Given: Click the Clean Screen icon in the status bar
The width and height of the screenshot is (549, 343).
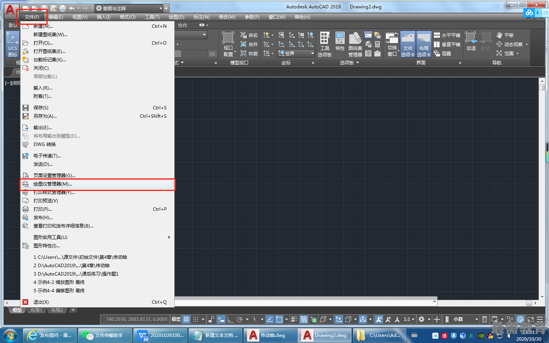Looking at the screenshot, I should (530, 319).
